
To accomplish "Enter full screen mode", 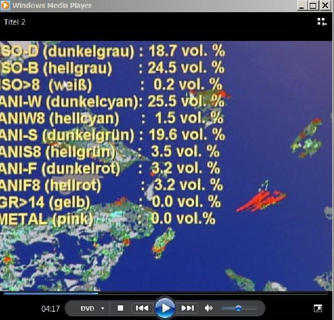I will click(x=318, y=309).
